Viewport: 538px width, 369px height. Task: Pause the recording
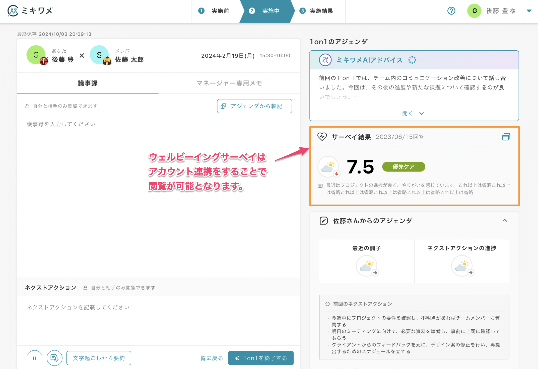click(34, 358)
